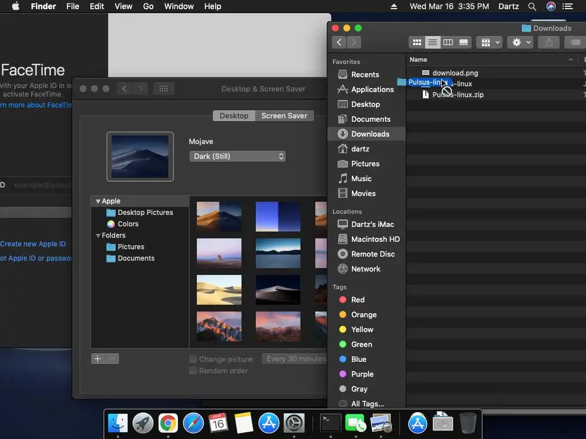Open the Go menu
This screenshot has height=439, width=586.
pos(148,6)
